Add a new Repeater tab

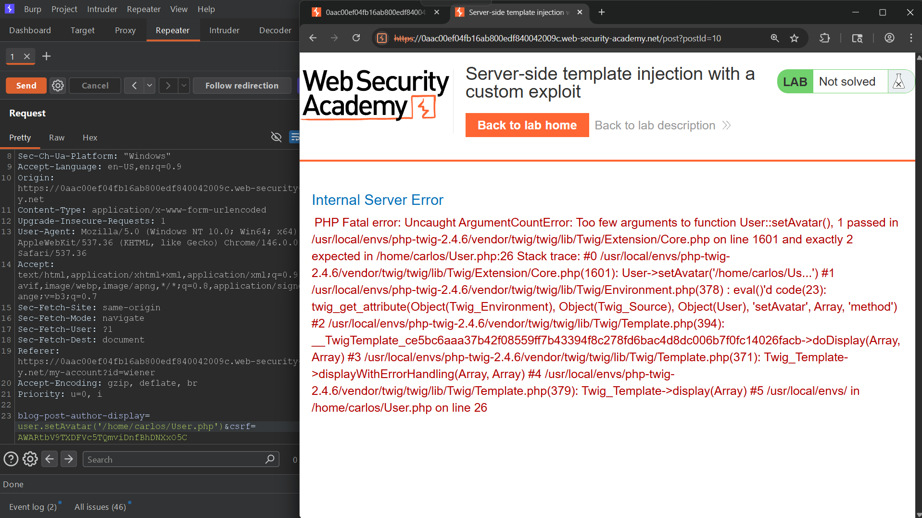click(46, 56)
